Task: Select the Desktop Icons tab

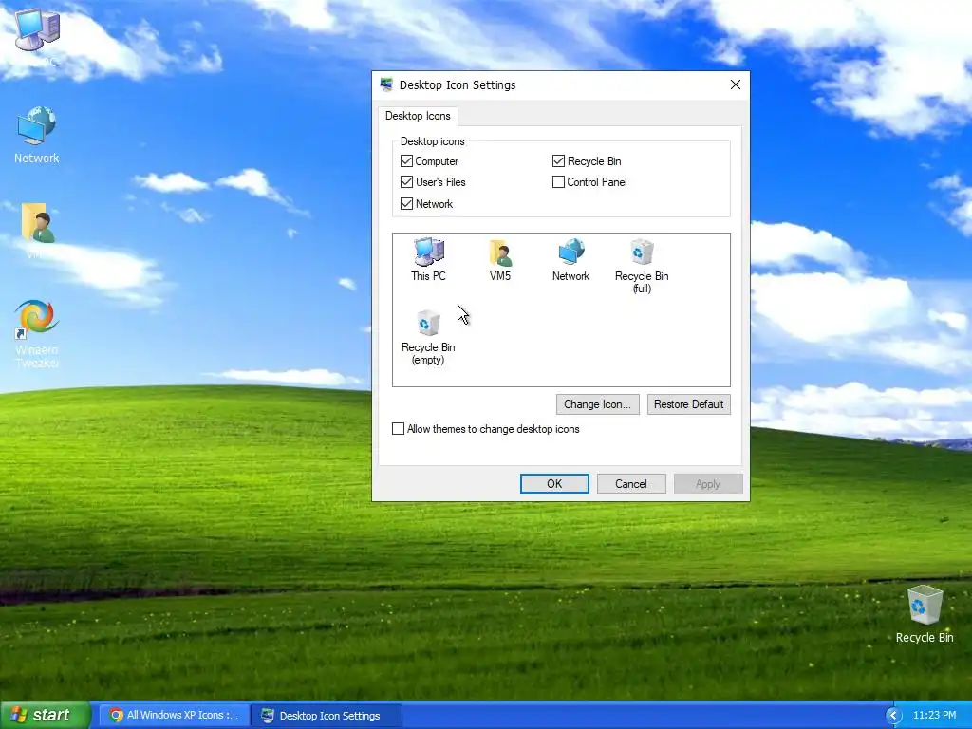Action: coord(418,116)
